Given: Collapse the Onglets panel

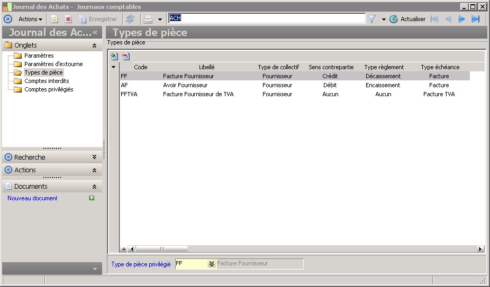Looking at the screenshot, I should point(94,45).
